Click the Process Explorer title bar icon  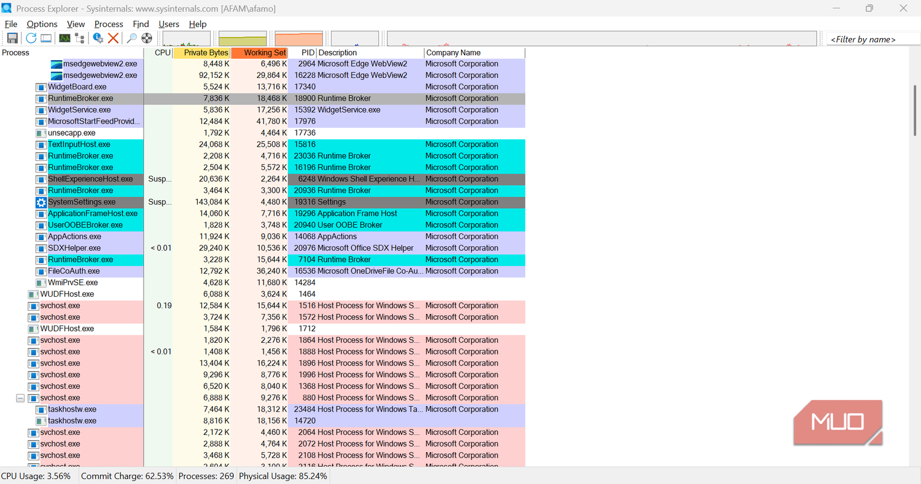(x=7, y=8)
